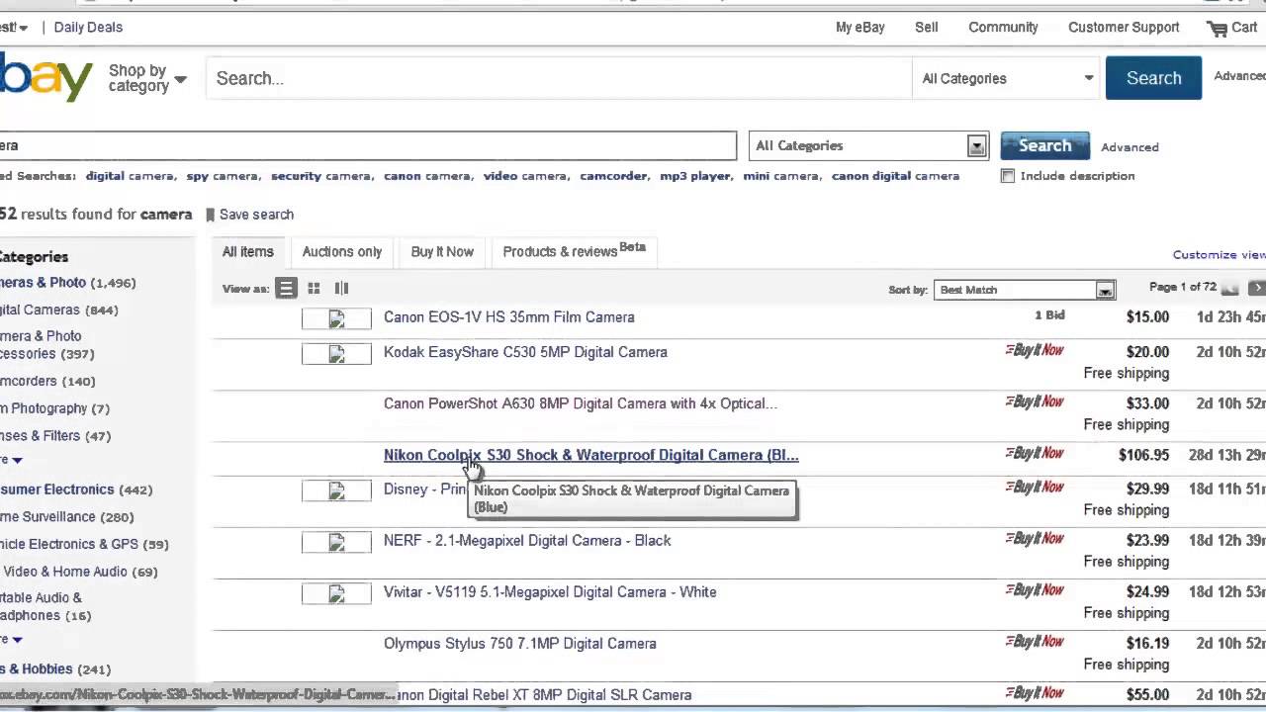The image size is (1266, 712).
Task: Click the blue Search button in header
Action: point(1153,78)
